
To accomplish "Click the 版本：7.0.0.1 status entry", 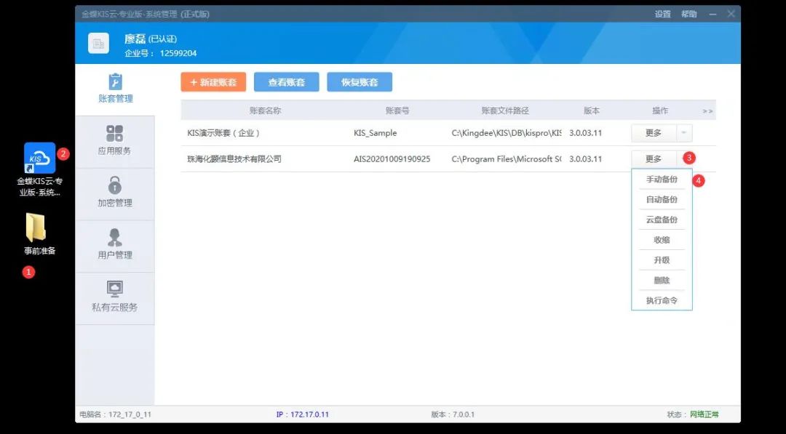I will coord(453,414).
